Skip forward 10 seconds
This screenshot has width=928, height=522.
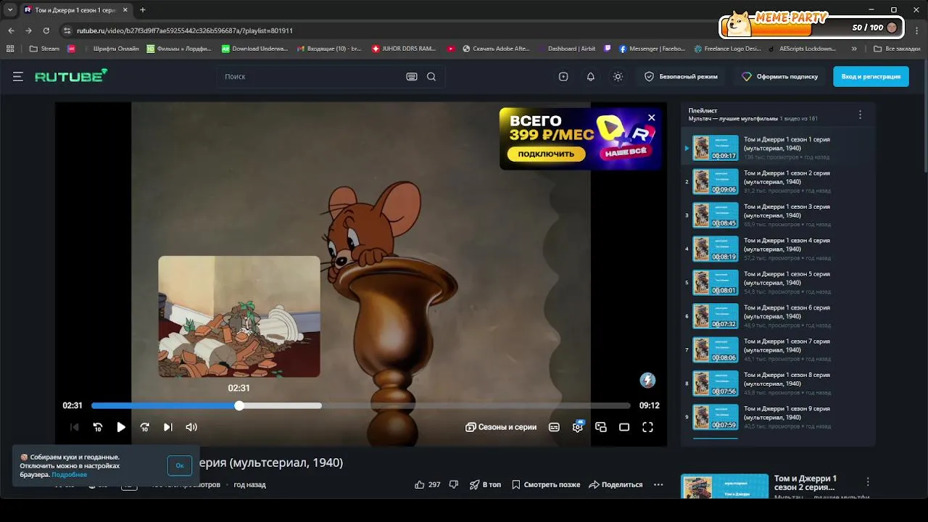click(x=144, y=427)
